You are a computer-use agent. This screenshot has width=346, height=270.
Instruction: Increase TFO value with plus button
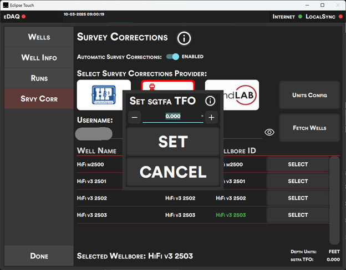211,117
